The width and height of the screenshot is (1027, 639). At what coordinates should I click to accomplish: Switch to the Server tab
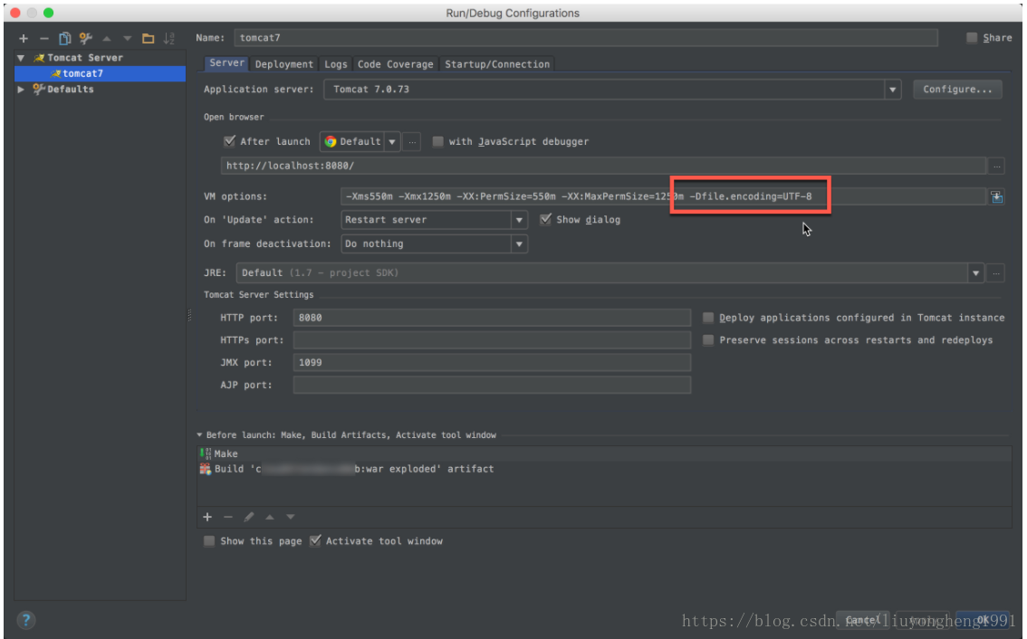click(x=226, y=62)
